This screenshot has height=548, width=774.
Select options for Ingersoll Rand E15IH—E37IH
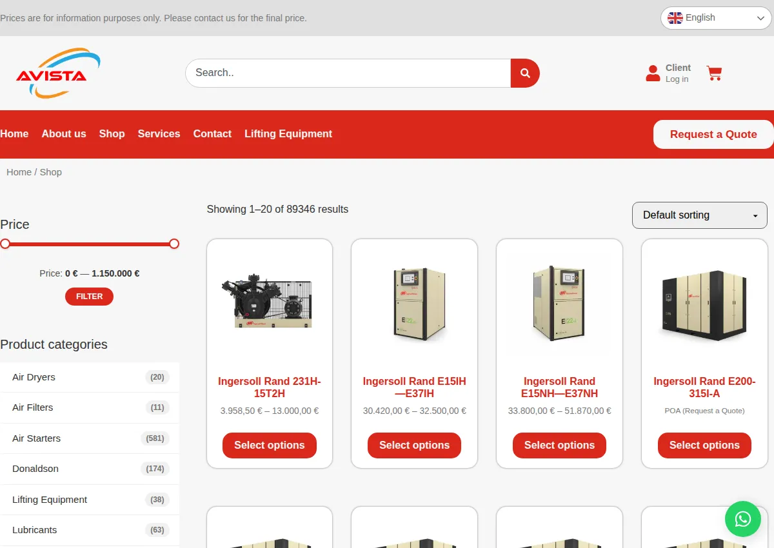pos(415,445)
